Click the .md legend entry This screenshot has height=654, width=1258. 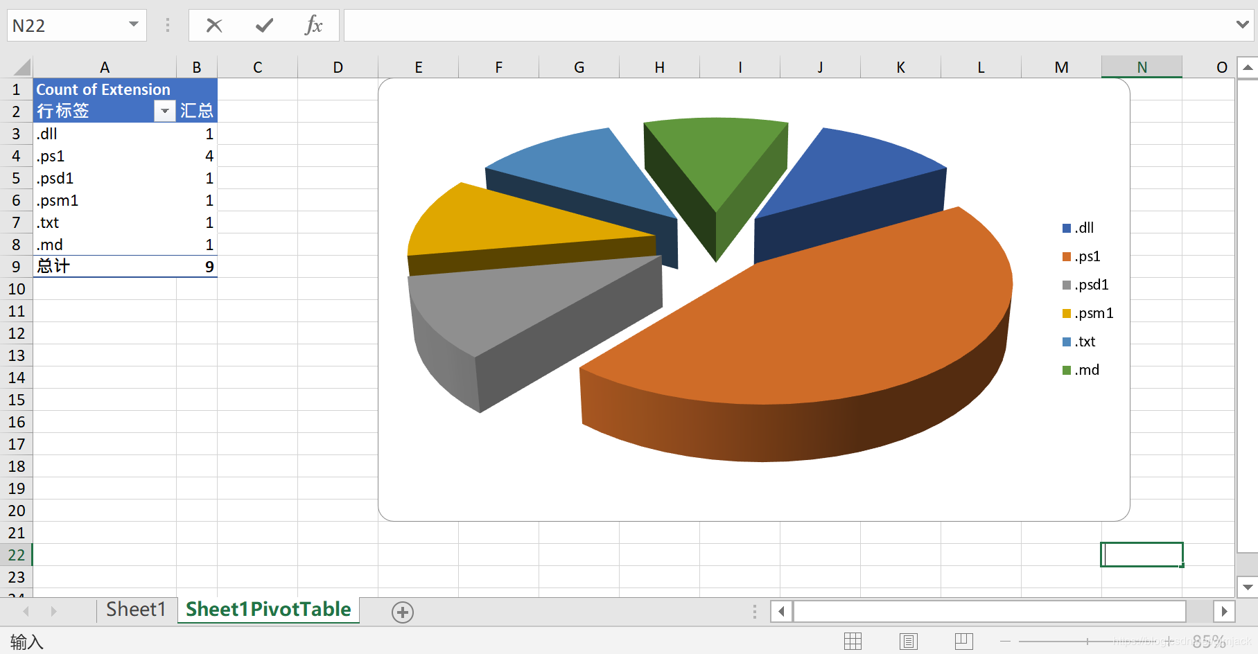coord(1081,370)
